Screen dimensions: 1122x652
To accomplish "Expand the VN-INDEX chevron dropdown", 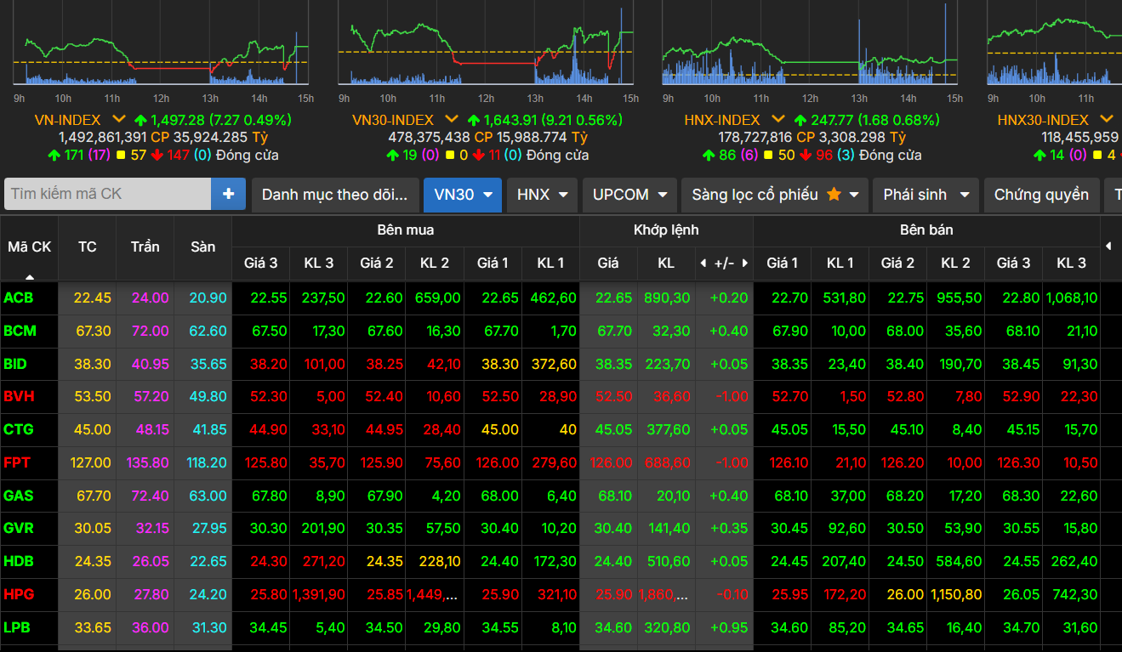I will 118,120.
